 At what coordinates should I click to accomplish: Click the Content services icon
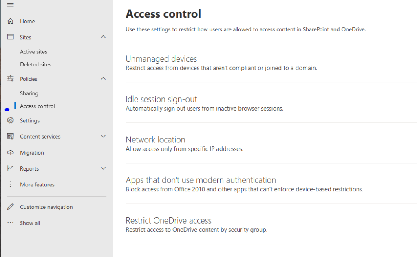pos(11,136)
